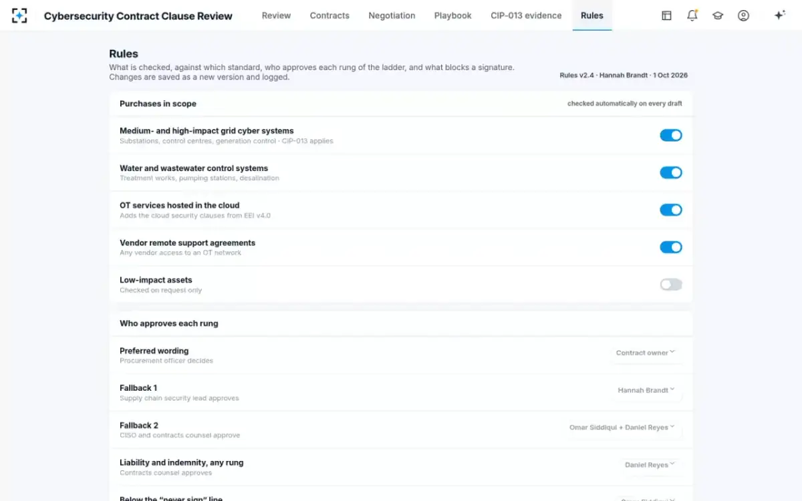Viewport: 802px width, 501px height.
Task: Click 'CISO and contracts counsel approve' text
Action: [180, 436]
